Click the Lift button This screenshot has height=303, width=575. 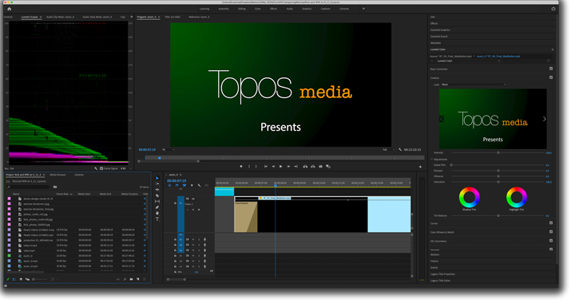click(x=305, y=167)
